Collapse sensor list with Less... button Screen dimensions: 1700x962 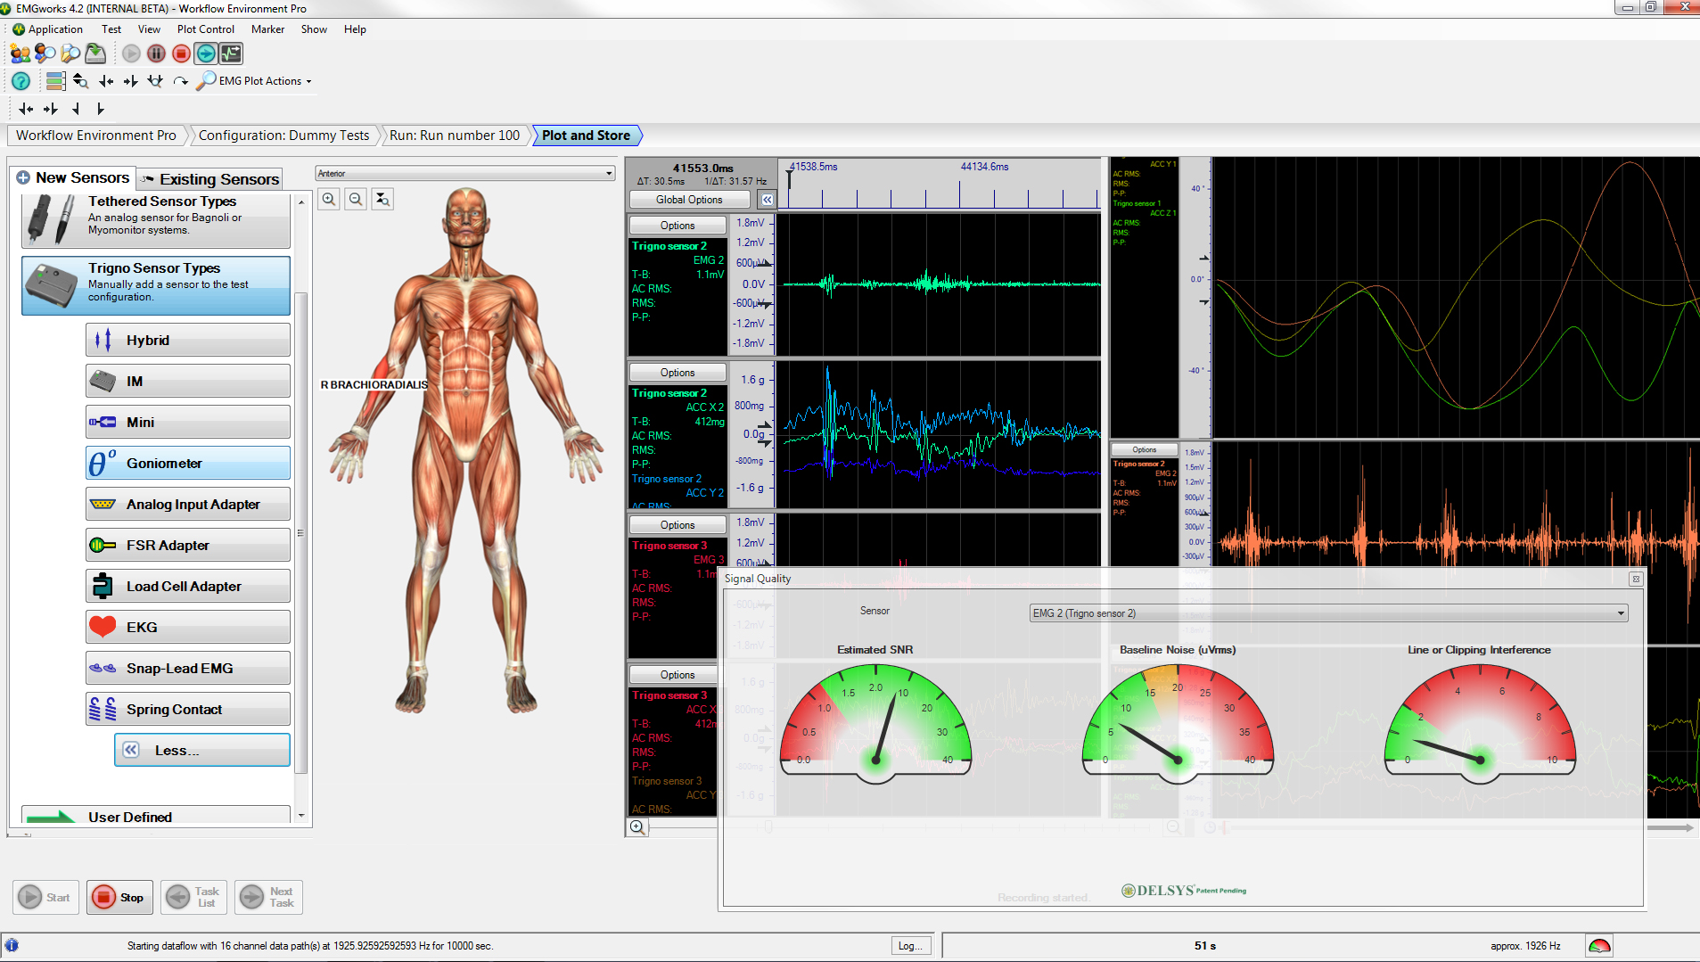[x=202, y=750]
